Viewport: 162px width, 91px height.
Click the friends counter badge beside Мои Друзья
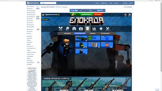pos(38,9)
